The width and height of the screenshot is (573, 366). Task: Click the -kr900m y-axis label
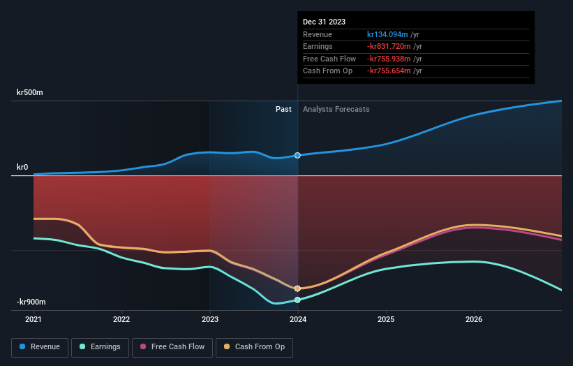[x=31, y=302]
